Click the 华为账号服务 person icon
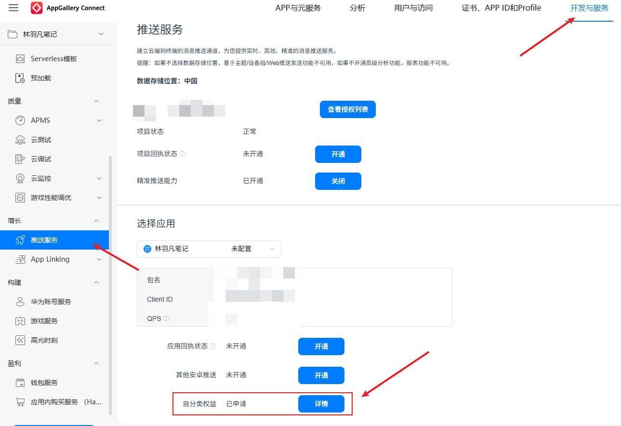Viewport: 621px width, 426px height. coord(20,302)
